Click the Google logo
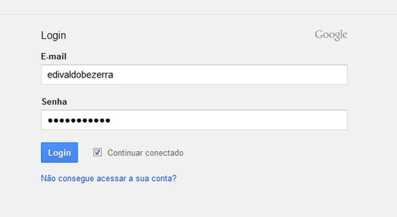This screenshot has height=217, width=397. pos(331,35)
